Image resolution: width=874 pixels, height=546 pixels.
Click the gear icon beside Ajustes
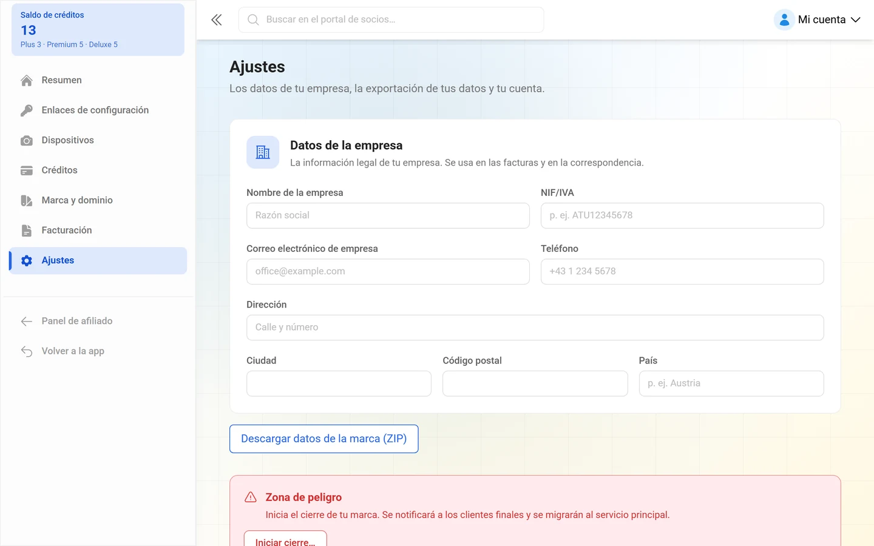click(27, 261)
